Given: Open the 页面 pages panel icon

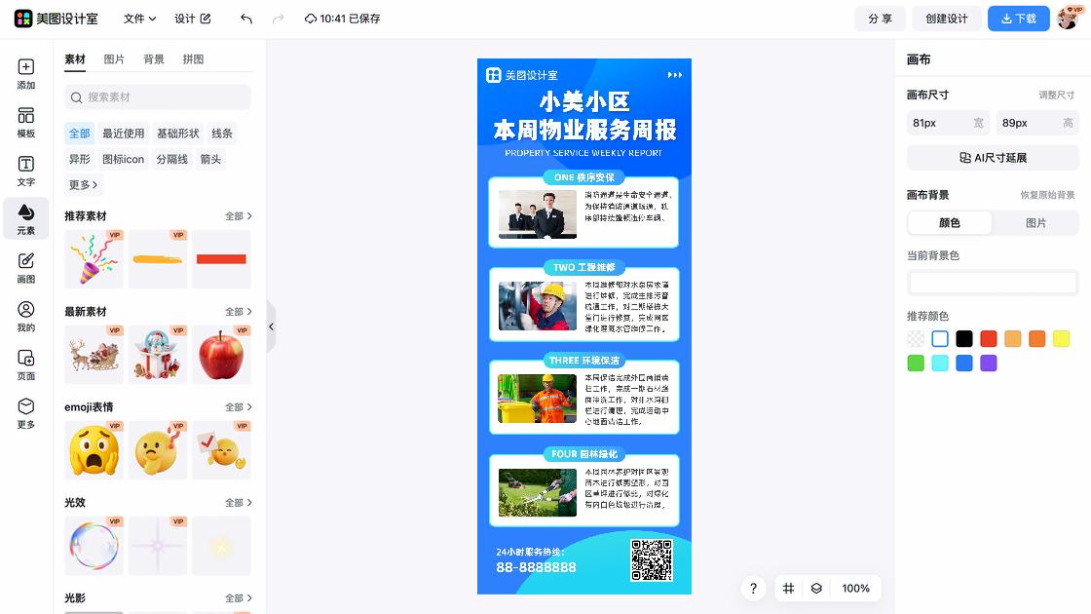Looking at the screenshot, I should pyautogui.click(x=26, y=365).
